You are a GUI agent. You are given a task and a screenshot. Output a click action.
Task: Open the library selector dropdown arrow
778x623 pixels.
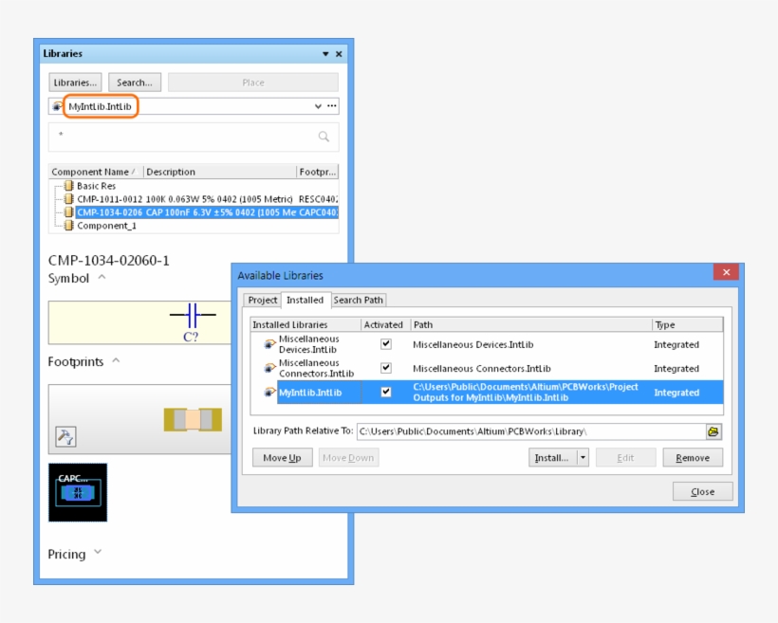click(317, 106)
